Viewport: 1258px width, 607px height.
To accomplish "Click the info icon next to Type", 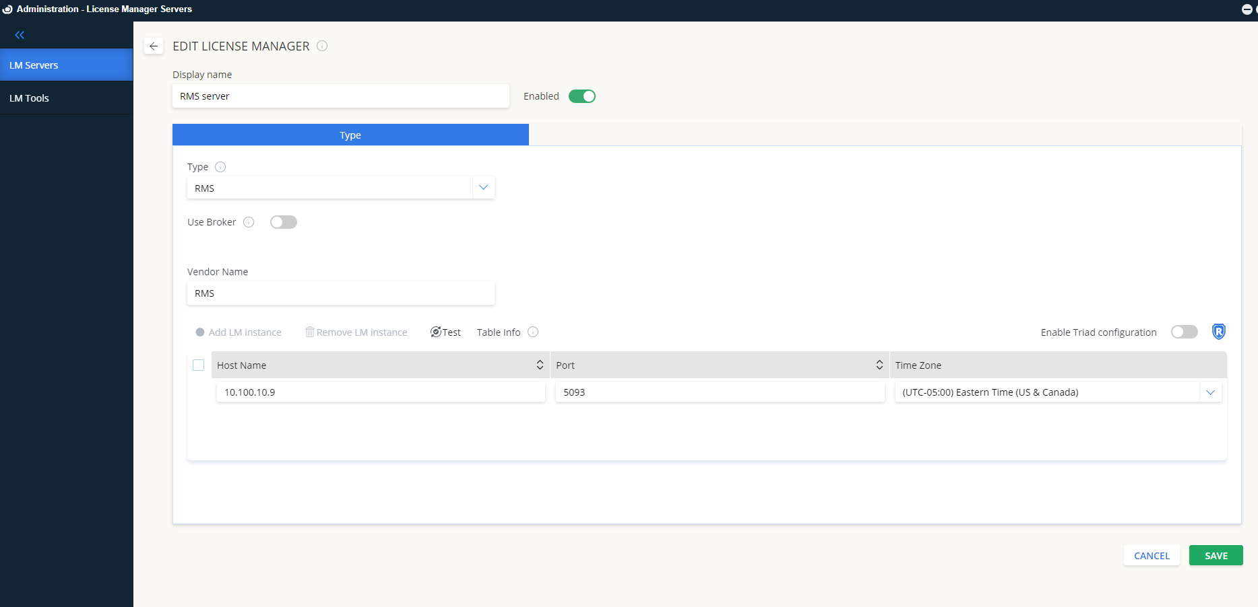I will 220,166.
